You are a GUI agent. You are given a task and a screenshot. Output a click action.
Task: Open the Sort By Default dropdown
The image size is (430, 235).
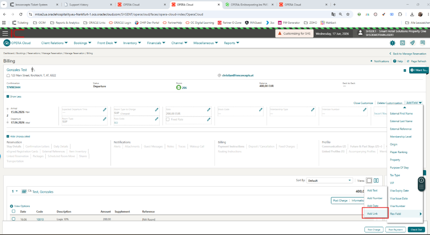coord(329,180)
